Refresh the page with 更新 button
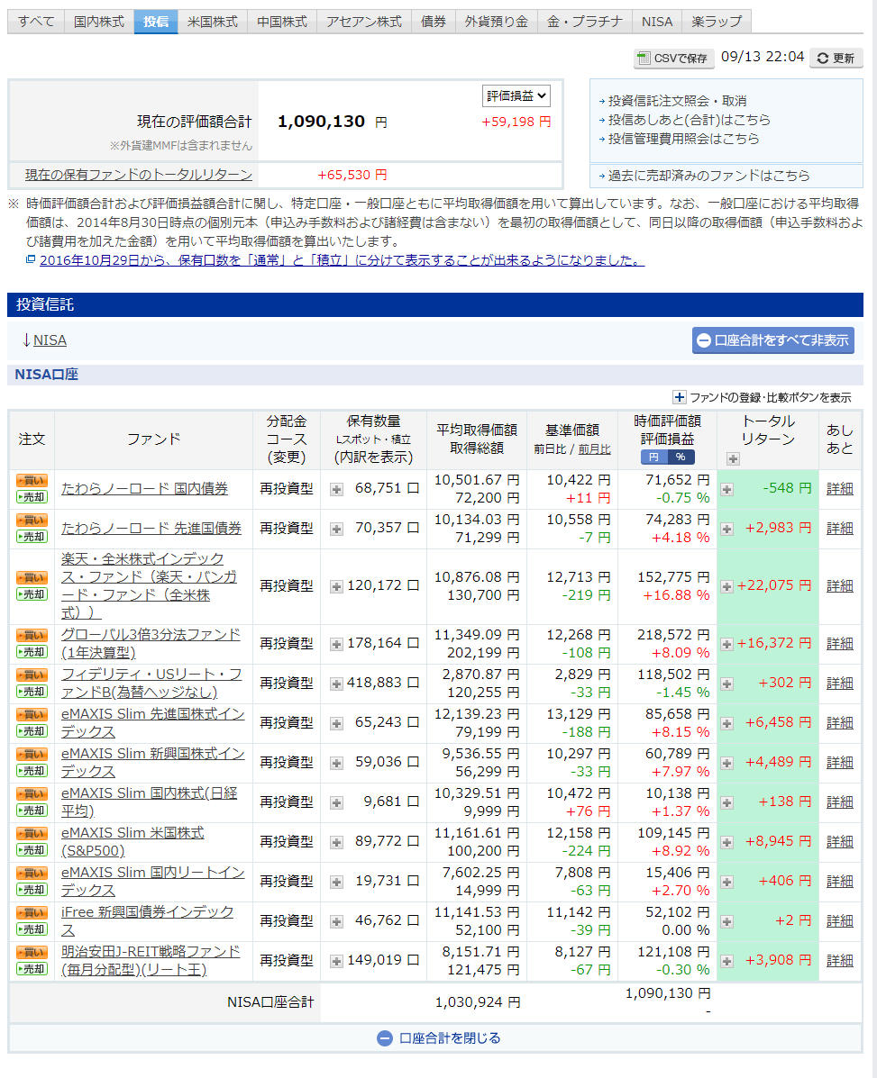The image size is (877, 1078). tap(836, 59)
